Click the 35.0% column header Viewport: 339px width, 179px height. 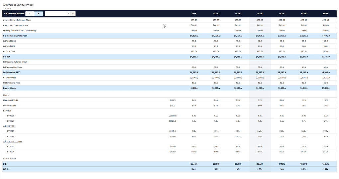[326, 14]
